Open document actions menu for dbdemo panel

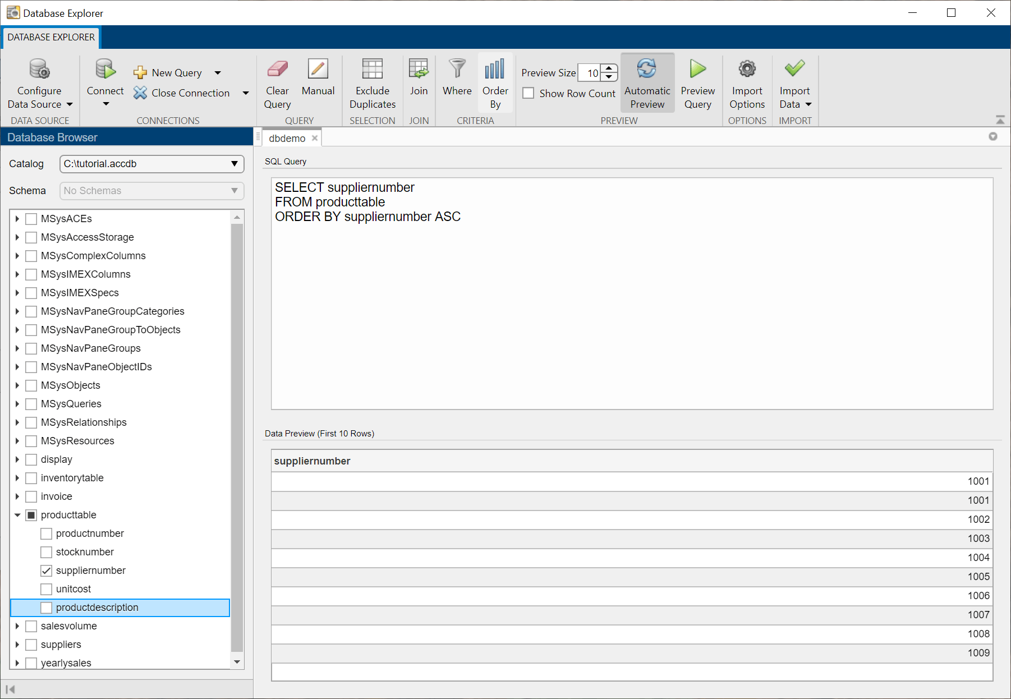point(993,137)
